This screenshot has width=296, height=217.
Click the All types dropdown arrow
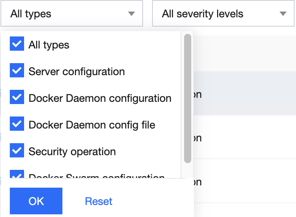pyautogui.click(x=131, y=14)
